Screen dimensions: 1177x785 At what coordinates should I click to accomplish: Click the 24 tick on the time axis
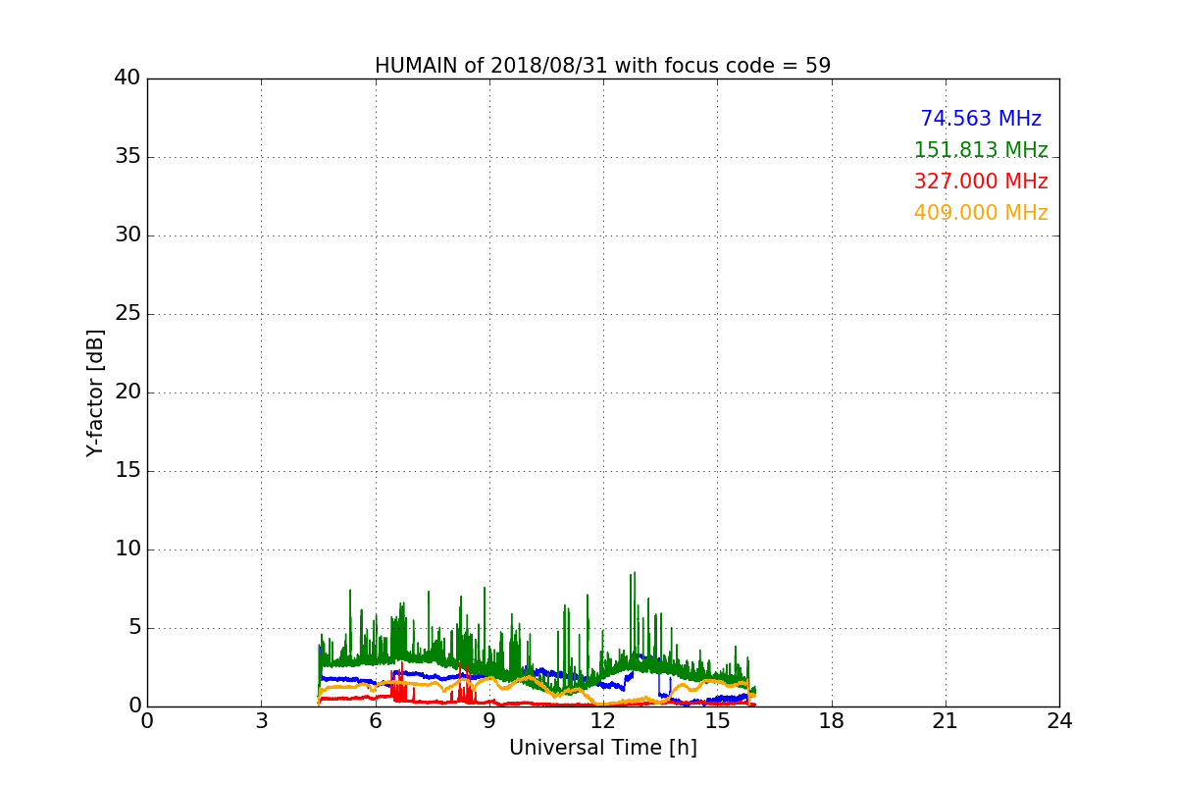(1059, 721)
